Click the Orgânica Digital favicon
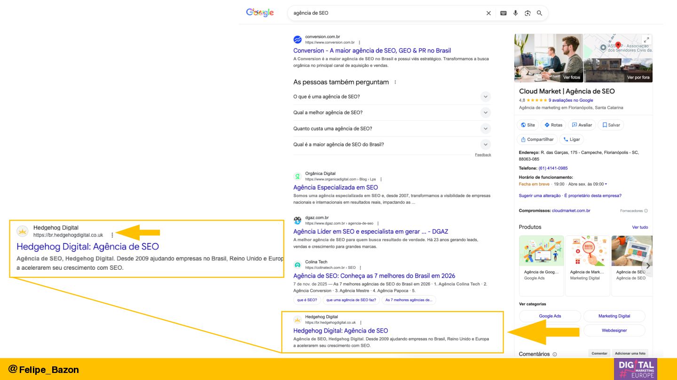Screen dimensions: 677x380 tap(298, 176)
